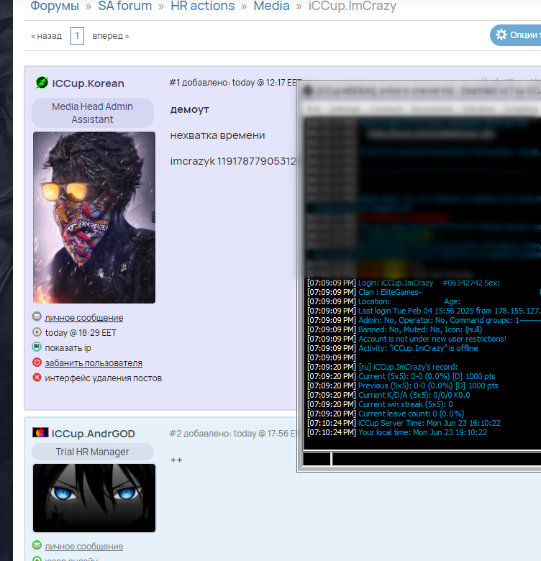Click small left box beside console input
Viewport: 541px width, 561px height.
click(317, 459)
